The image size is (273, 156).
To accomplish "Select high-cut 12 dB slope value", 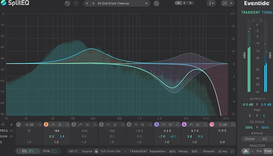I will point(223,125).
